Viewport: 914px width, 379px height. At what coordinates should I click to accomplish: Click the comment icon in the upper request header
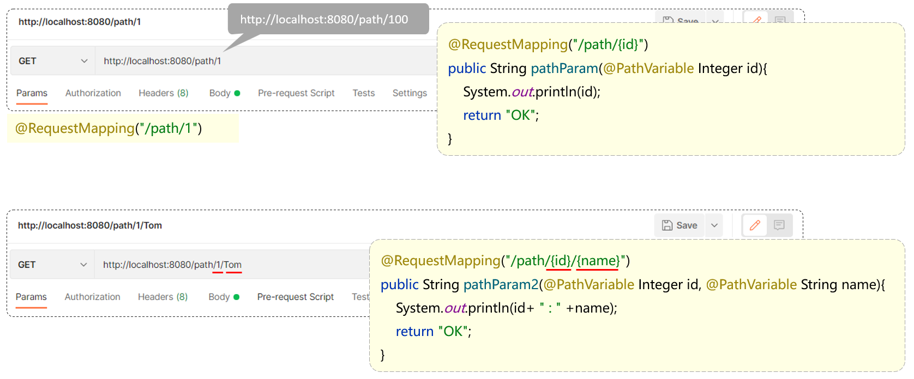[x=780, y=20]
